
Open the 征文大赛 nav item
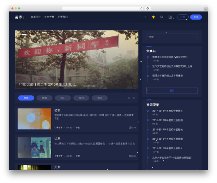coord(49,17)
